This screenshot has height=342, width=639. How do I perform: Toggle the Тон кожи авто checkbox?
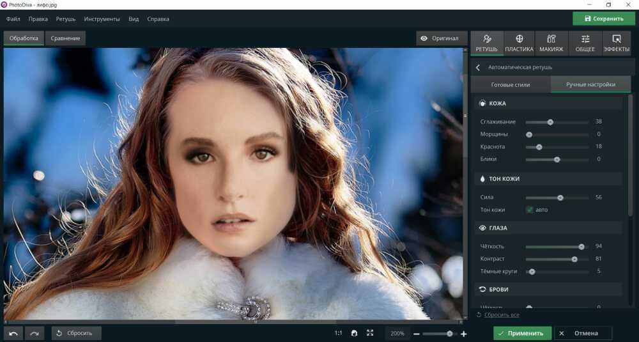(530, 210)
